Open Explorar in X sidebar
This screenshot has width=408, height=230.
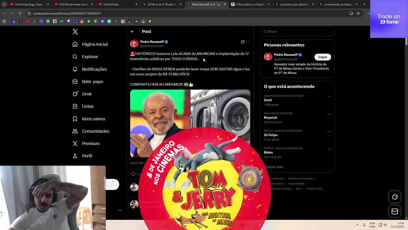(85, 57)
